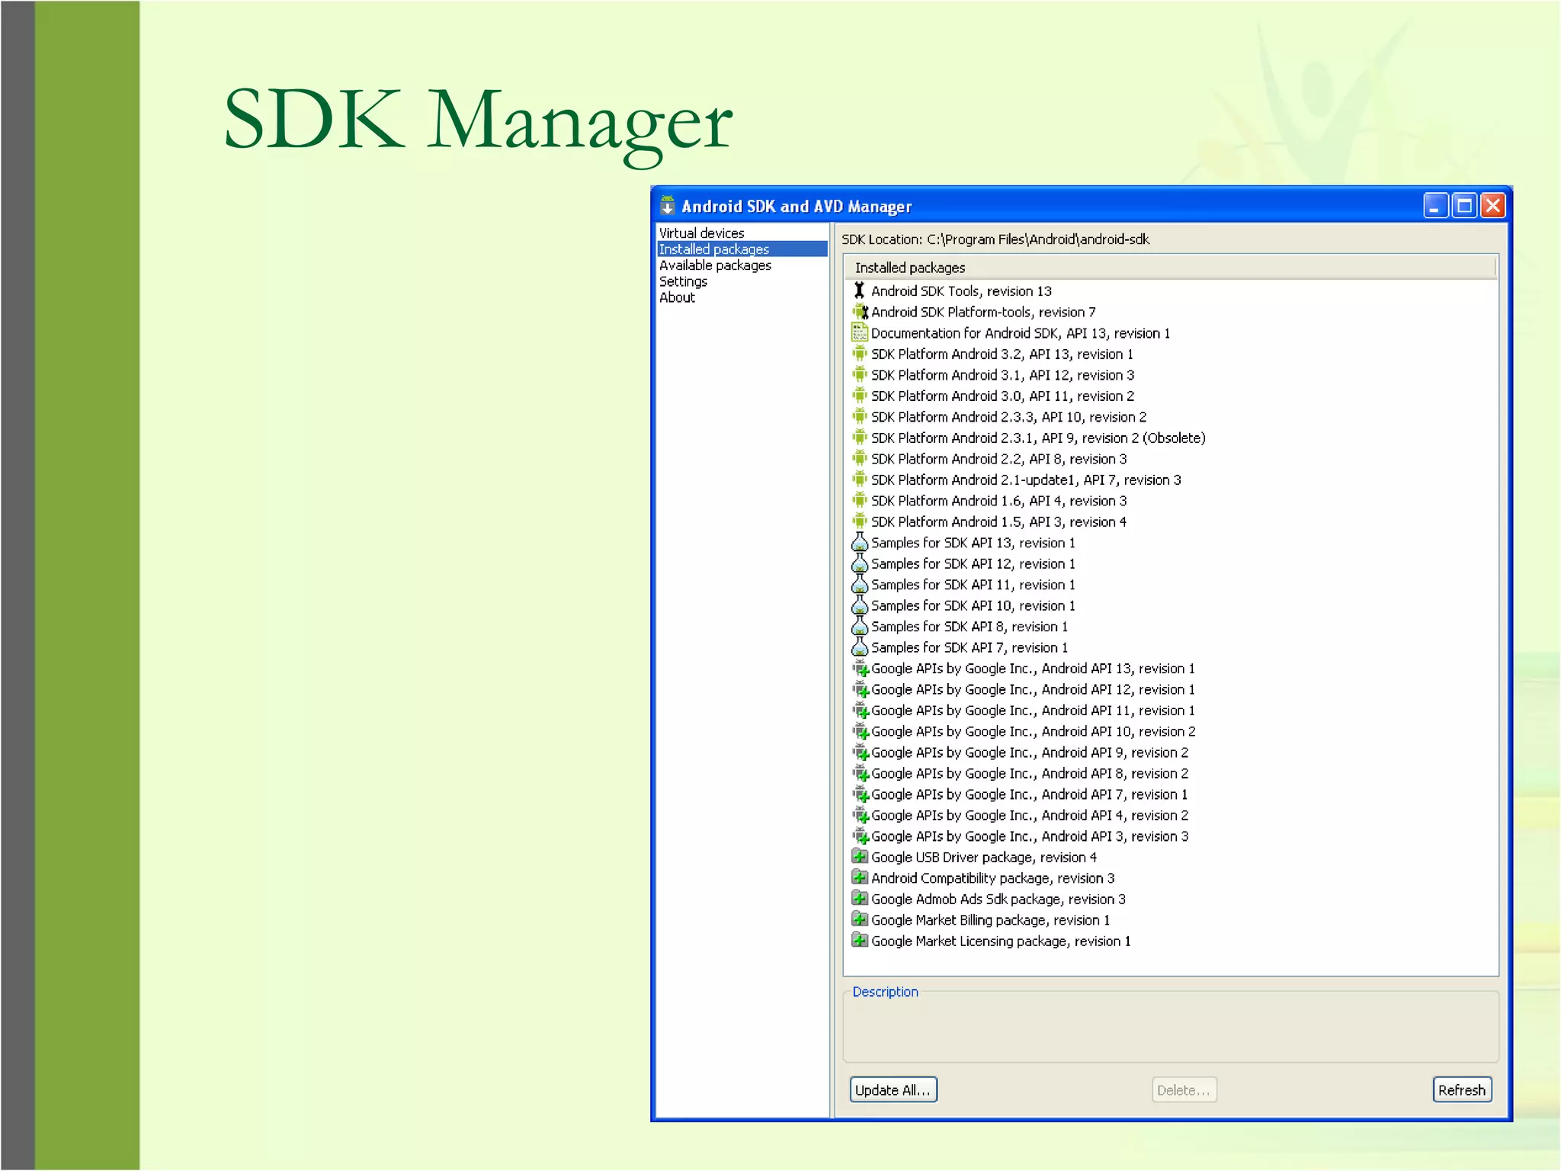Click the SDK Platform Android 2.1-update1 icon
The height and width of the screenshot is (1171, 1561).
[860, 480]
